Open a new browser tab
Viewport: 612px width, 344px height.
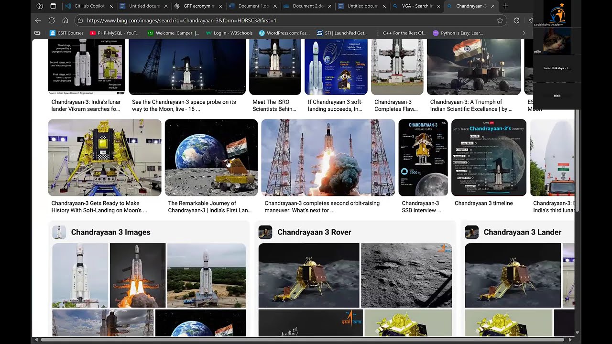click(505, 6)
